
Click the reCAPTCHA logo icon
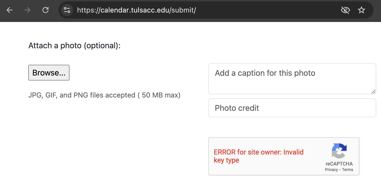tap(339, 150)
